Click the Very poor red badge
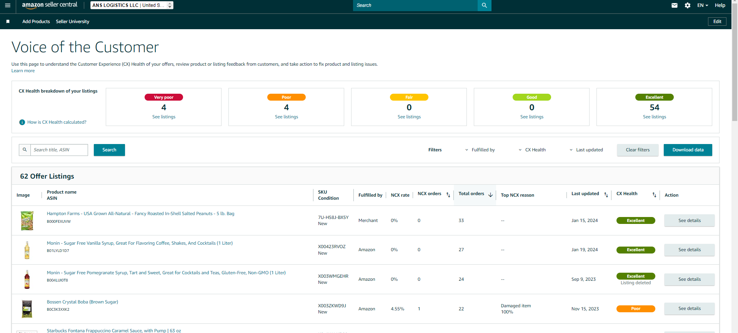 [x=164, y=97]
